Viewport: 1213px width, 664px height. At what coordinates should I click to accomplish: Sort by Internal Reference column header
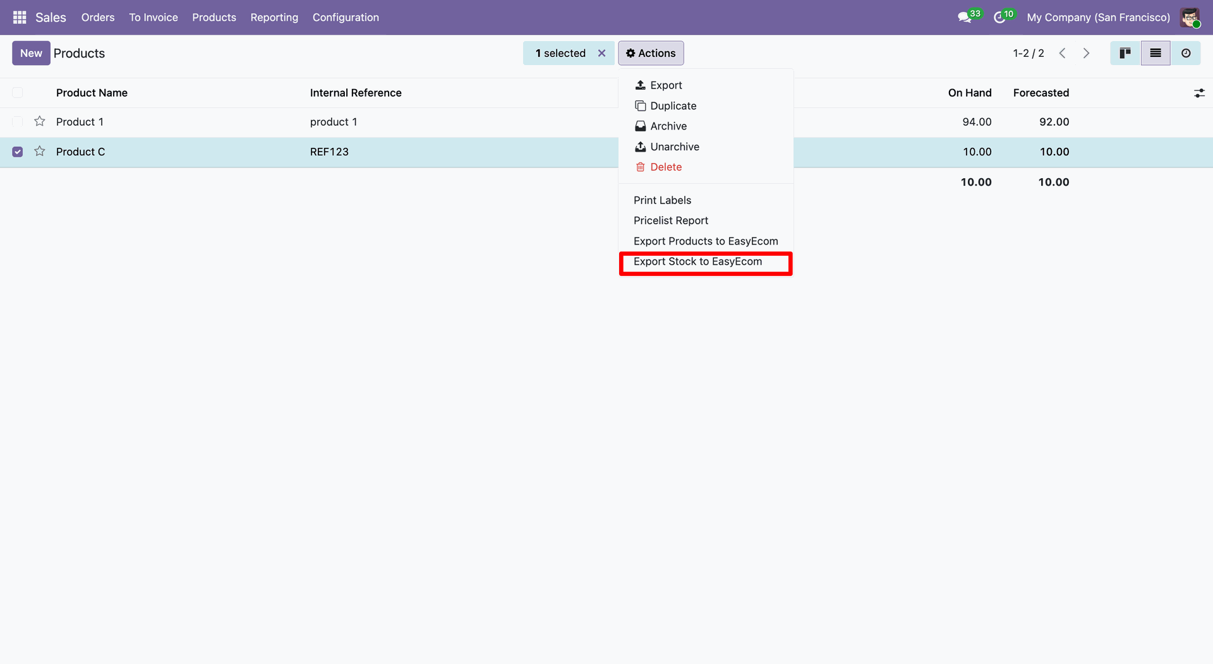pyautogui.click(x=356, y=93)
